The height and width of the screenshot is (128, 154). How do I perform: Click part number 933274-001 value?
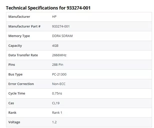pyautogui.click(x=61, y=26)
